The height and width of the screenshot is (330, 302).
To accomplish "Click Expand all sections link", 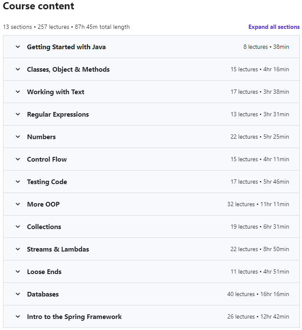I will [274, 27].
